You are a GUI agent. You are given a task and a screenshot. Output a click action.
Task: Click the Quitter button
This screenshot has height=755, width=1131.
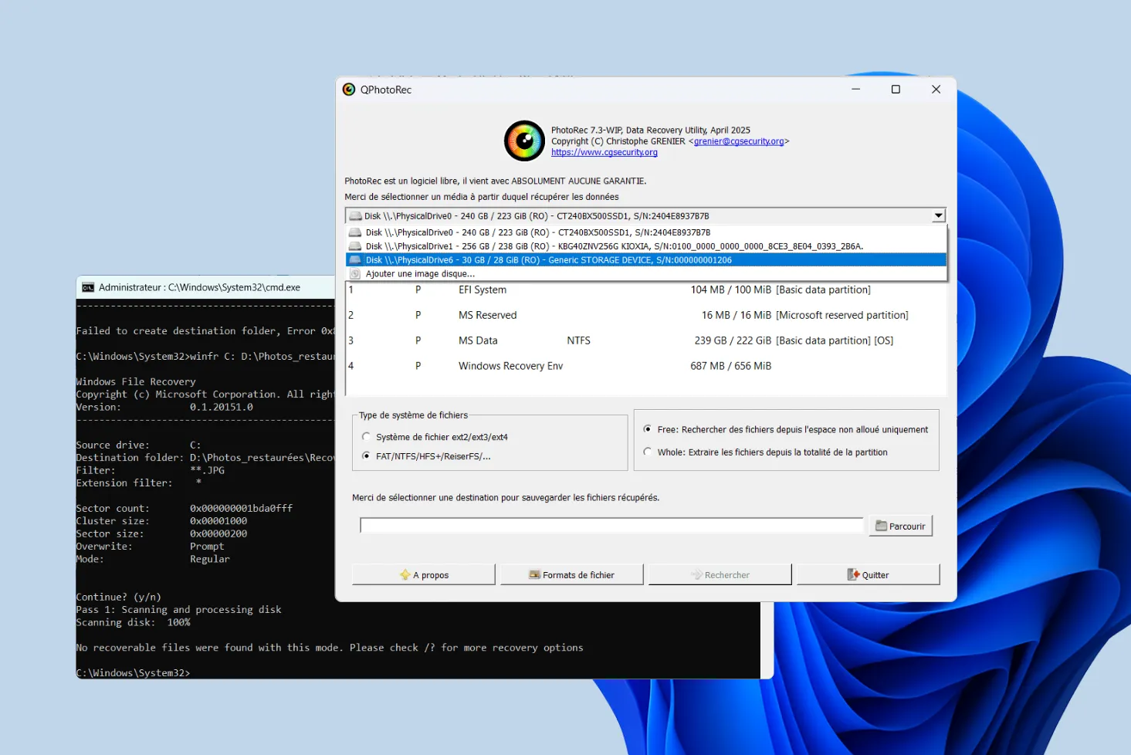(x=869, y=575)
